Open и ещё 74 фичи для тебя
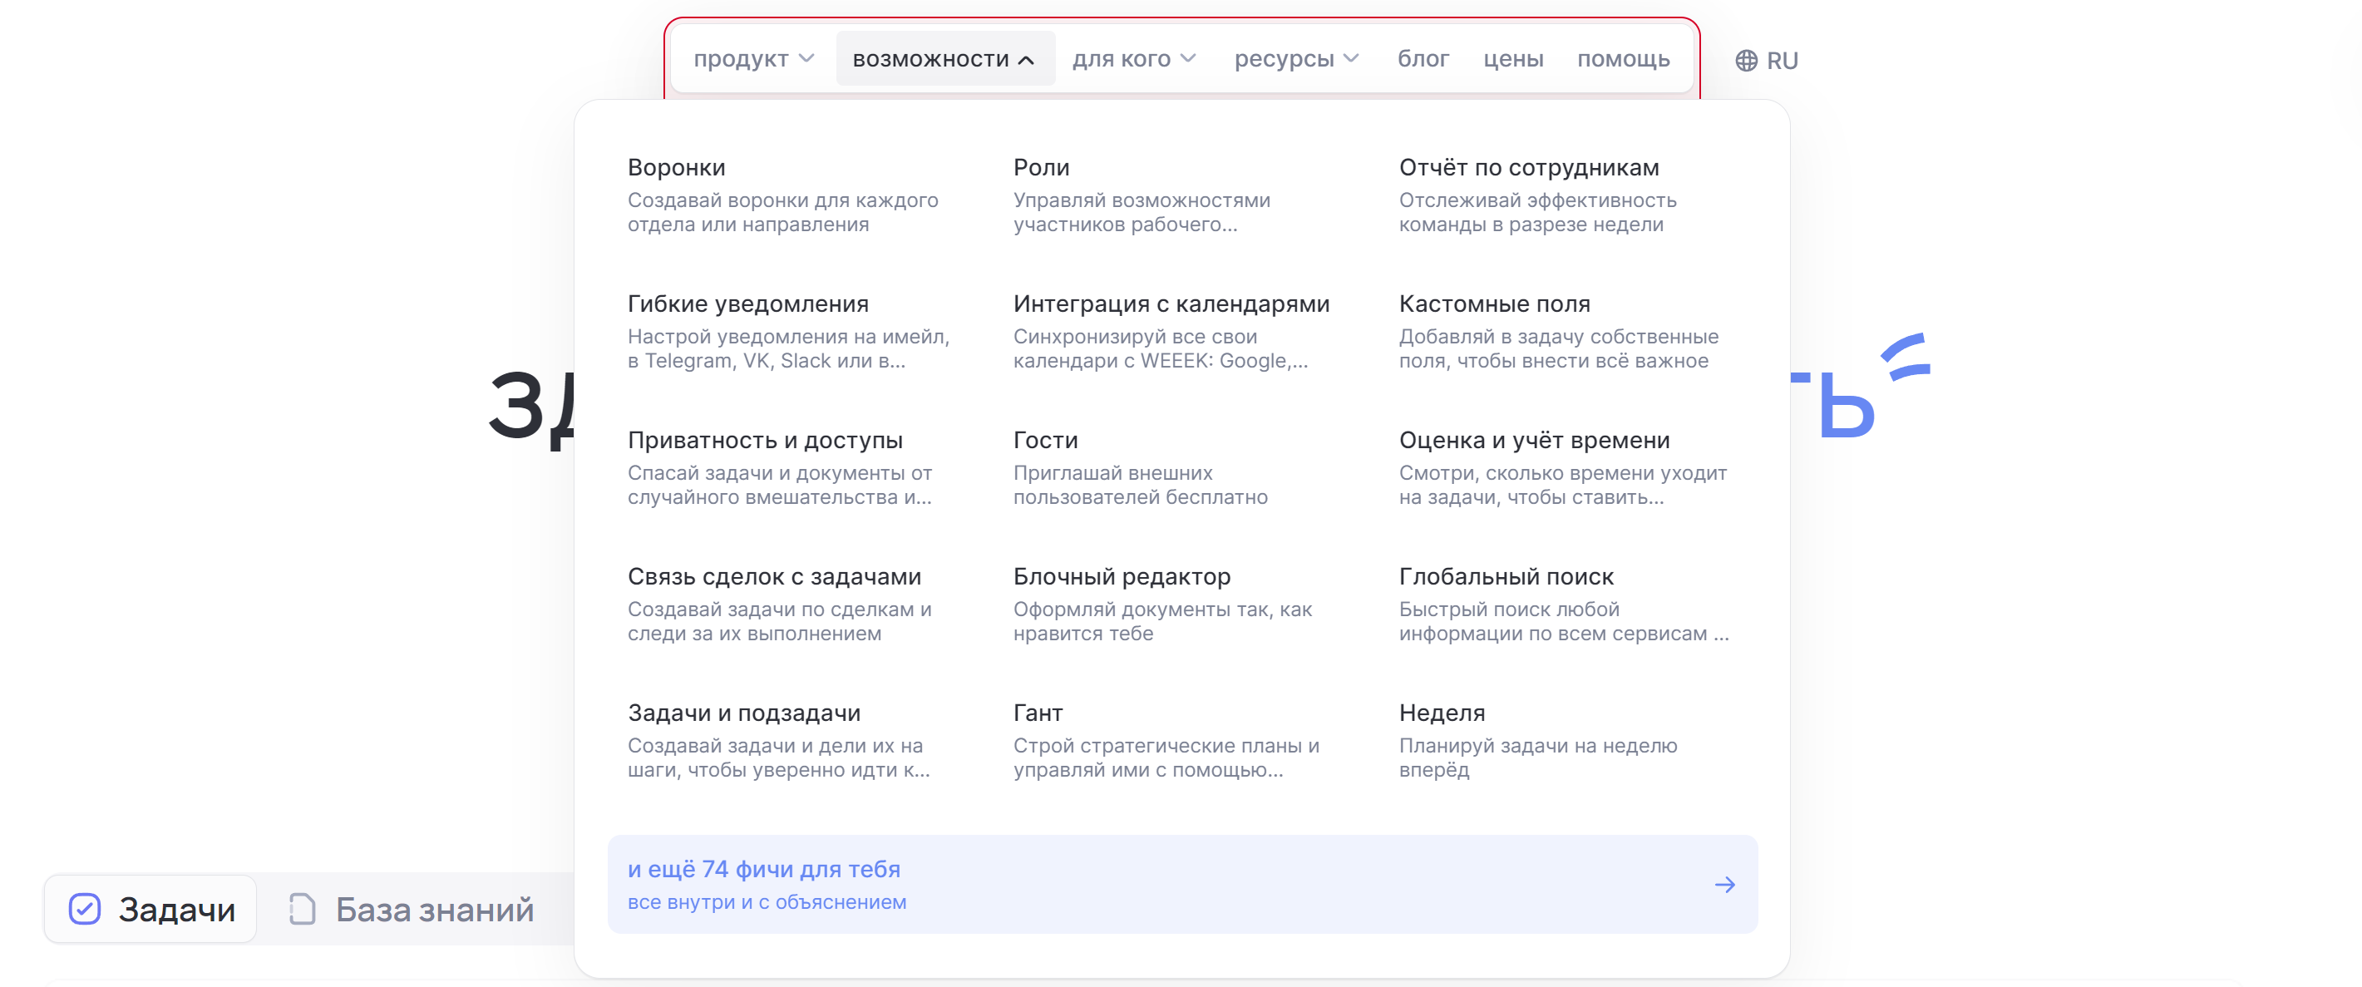The height and width of the screenshot is (987, 2362). tap(764, 869)
